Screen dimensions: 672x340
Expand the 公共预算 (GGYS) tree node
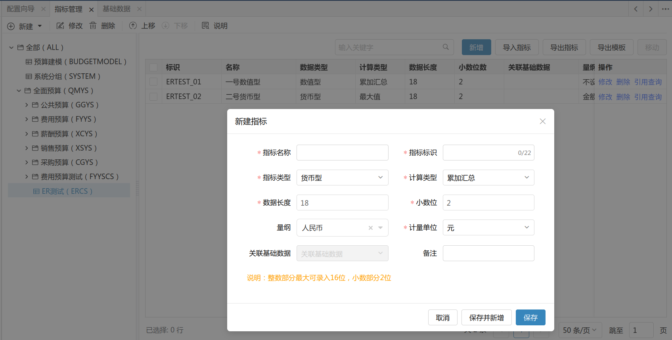[x=27, y=105]
